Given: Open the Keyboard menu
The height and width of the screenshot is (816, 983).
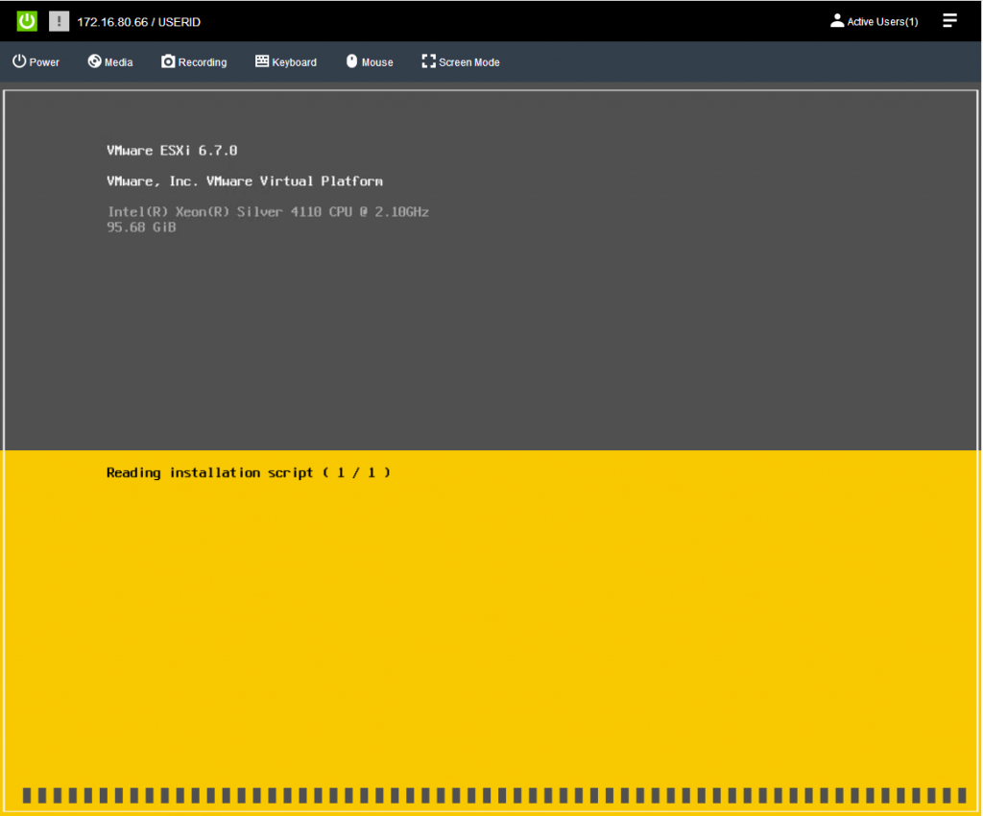Looking at the screenshot, I should tap(286, 62).
